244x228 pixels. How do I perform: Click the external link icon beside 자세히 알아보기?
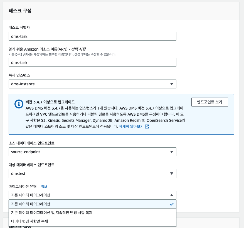(x=147, y=127)
